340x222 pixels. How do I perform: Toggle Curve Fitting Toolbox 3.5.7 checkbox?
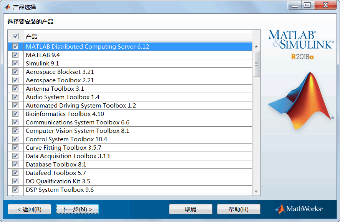[x=15, y=147]
